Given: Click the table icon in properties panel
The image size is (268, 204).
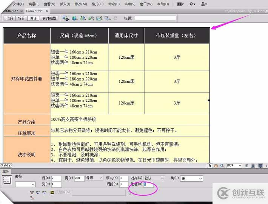Looking at the screenshot, I should coord(7,180).
